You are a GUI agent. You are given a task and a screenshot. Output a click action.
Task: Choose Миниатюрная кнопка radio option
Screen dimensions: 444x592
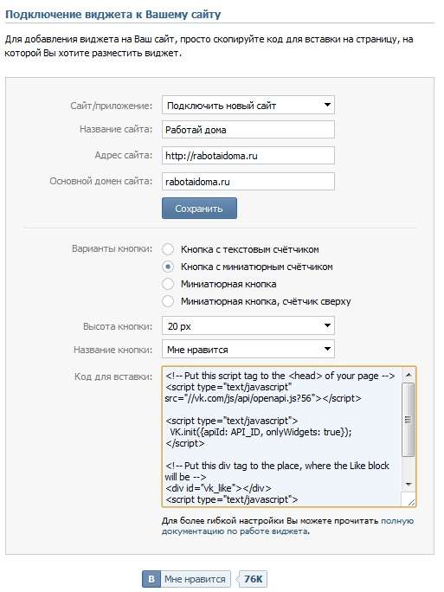[168, 284]
